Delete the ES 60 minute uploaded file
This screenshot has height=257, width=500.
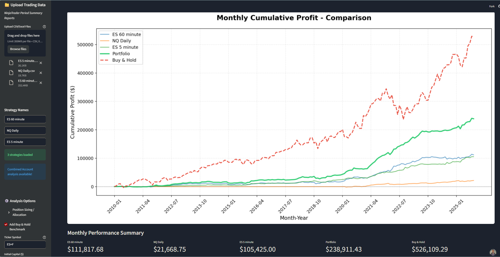tap(41, 83)
